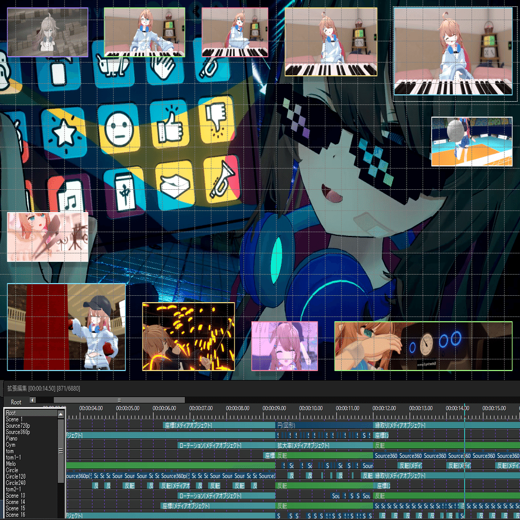Select the top-layer 座標[メディアオブジェクト] object

[219, 425]
